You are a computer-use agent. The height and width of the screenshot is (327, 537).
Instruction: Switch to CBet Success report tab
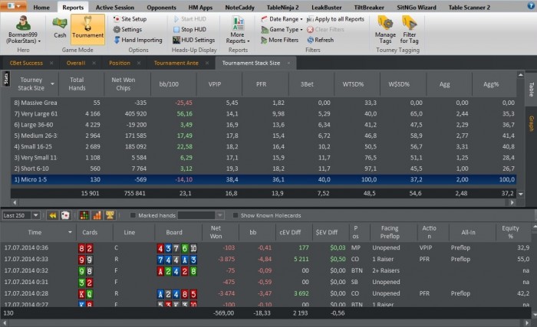26,63
